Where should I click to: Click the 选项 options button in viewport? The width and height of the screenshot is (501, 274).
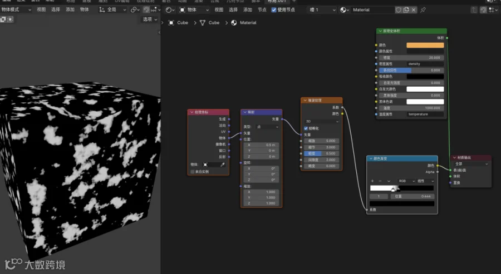tap(150, 19)
